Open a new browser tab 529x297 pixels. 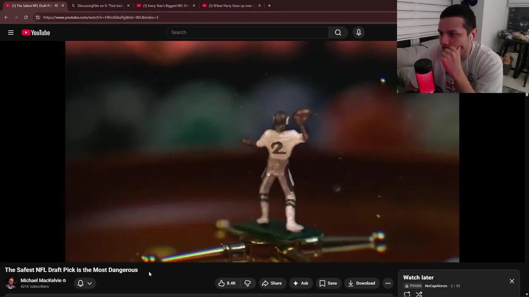coord(269,6)
